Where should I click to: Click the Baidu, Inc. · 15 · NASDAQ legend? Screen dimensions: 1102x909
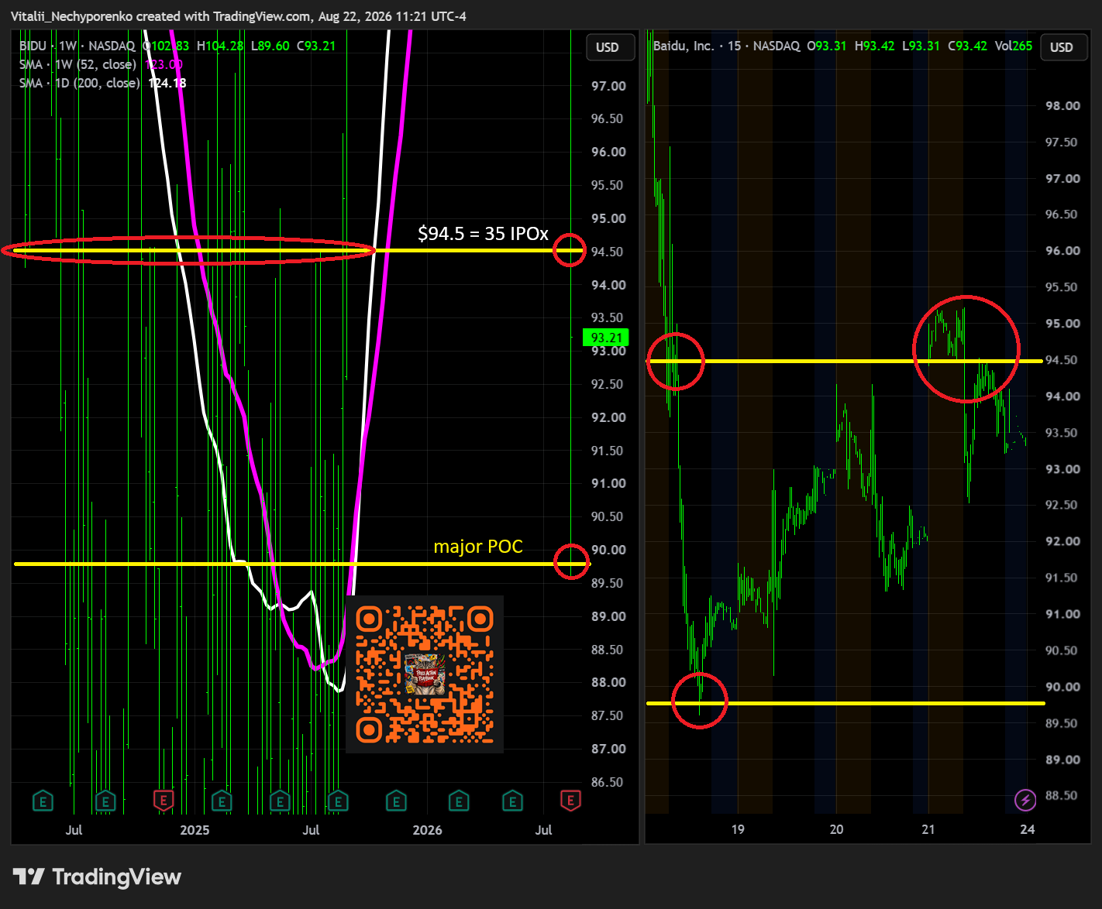tap(727, 46)
